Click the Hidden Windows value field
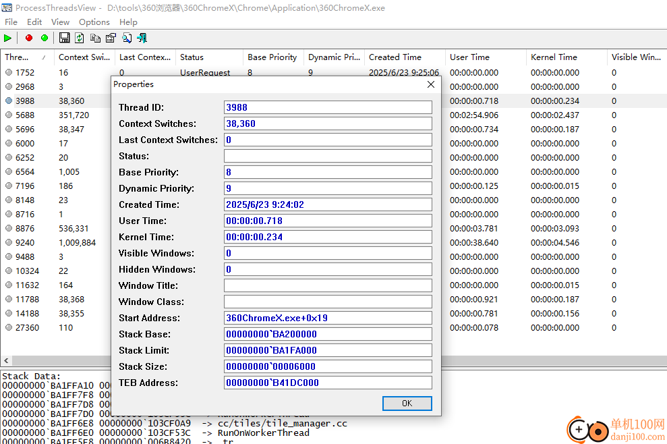The width and height of the screenshot is (667, 444). coord(328,269)
